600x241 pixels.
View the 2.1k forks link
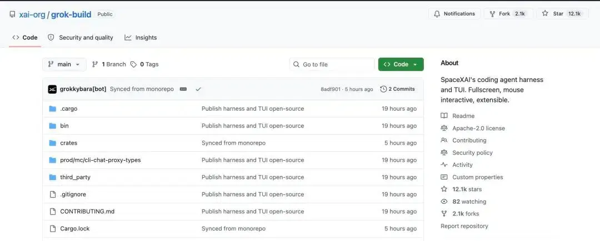pyautogui.click(x=466, y=213)
